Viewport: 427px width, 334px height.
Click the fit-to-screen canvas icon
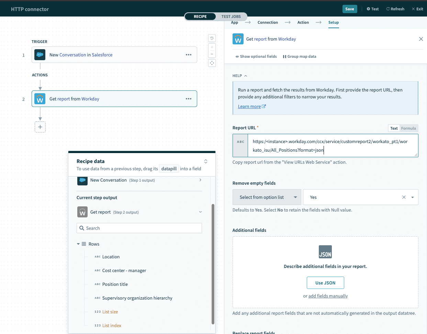pos(212,63)
